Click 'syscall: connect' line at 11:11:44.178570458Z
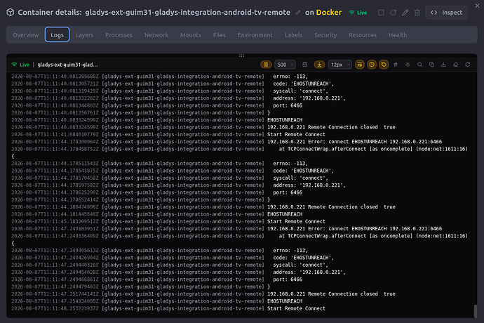Image resolution: width=484 pixels, height=323 pixels. point(170,178)
